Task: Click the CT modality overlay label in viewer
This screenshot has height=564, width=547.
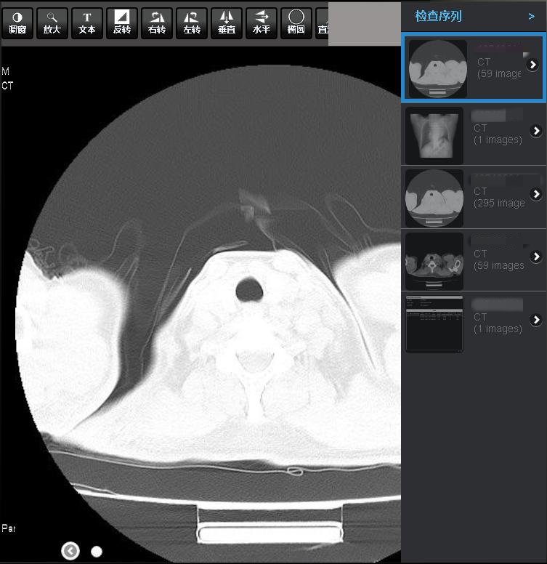Action: pos(7,86)
